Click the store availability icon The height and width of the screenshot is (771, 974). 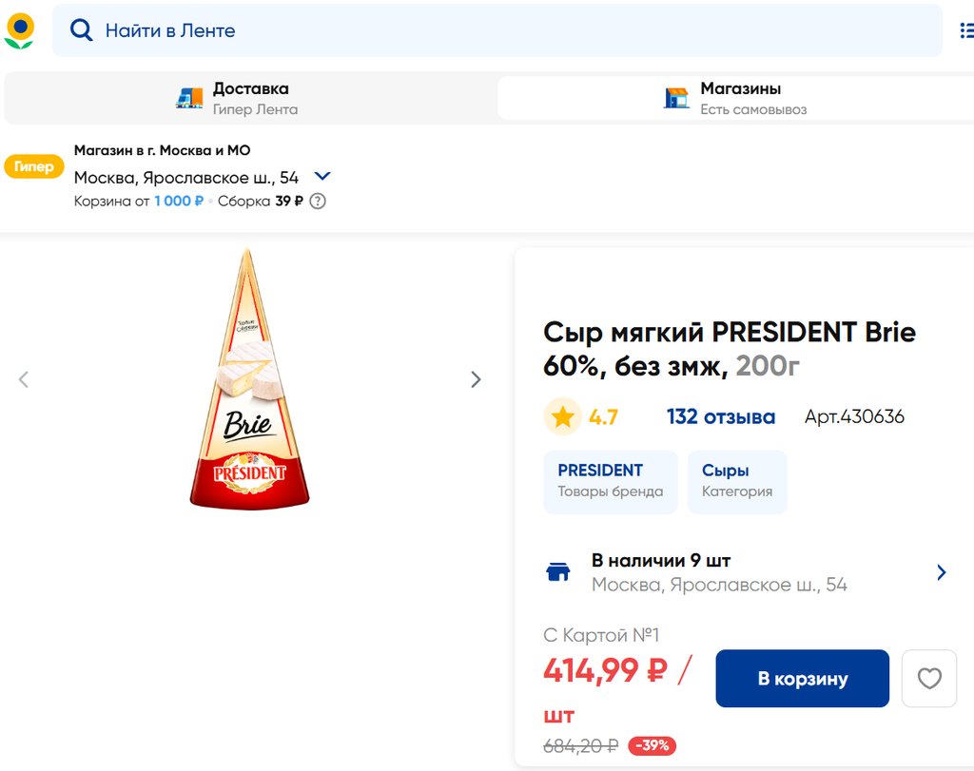tap(558, 571)
